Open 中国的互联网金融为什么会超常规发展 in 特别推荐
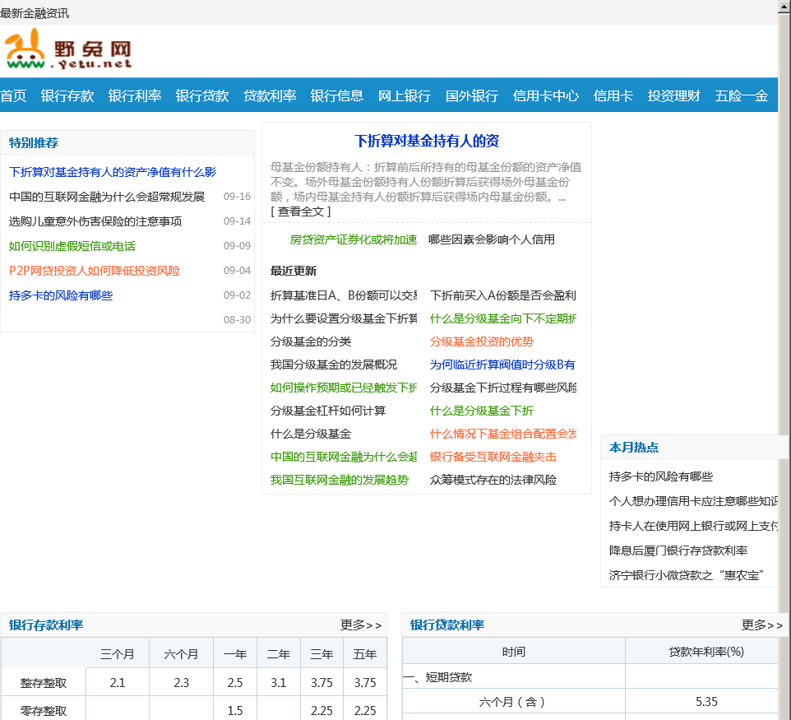Screen dimensions: 791x720 click(x=106, y=197)
